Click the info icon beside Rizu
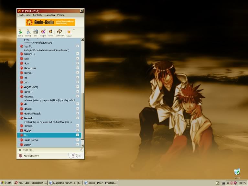 (x=78, y=135)
